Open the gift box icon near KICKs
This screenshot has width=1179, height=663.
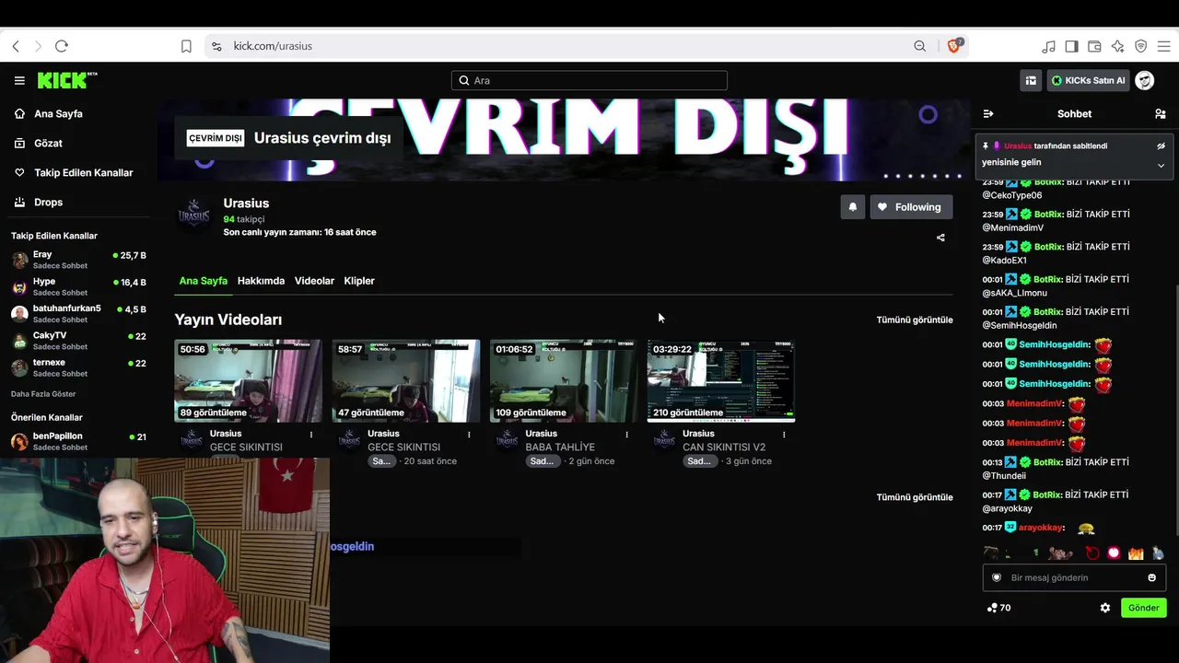pos(1031,80)
